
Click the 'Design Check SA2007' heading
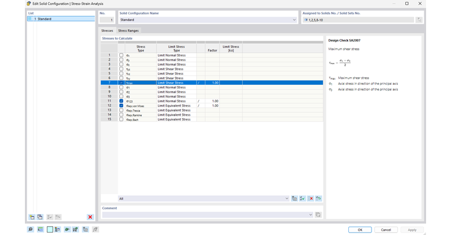click(x=344, y=40)
